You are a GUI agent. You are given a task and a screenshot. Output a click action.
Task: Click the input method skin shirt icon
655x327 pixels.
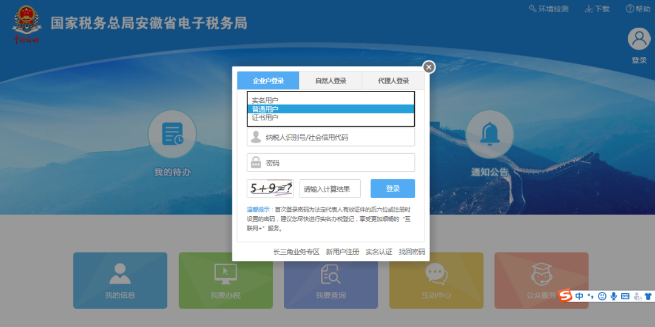648,296
